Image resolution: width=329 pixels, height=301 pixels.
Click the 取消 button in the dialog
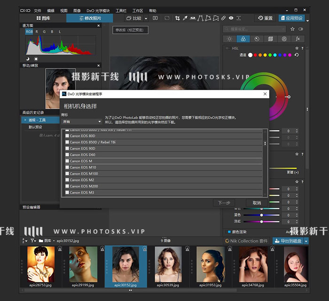pyautogui.click(x=257, y=203)
